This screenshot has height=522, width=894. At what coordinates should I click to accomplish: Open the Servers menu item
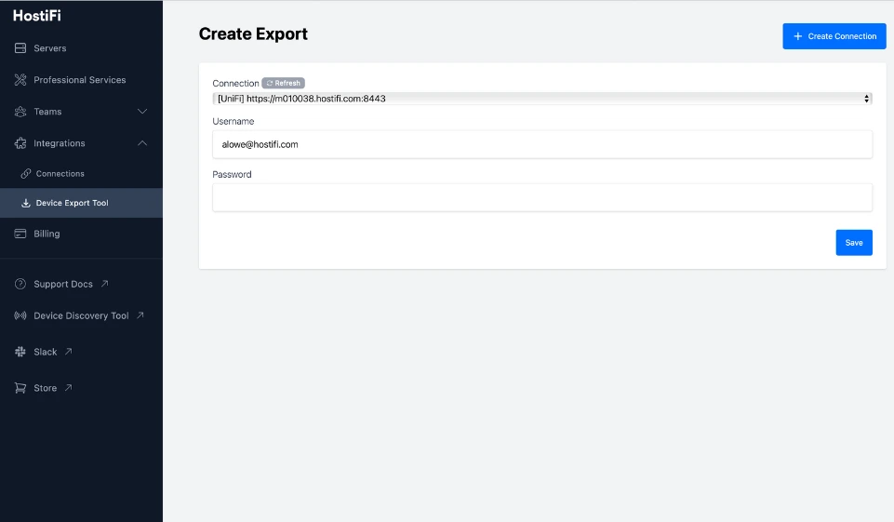click(x=49, y=48)
